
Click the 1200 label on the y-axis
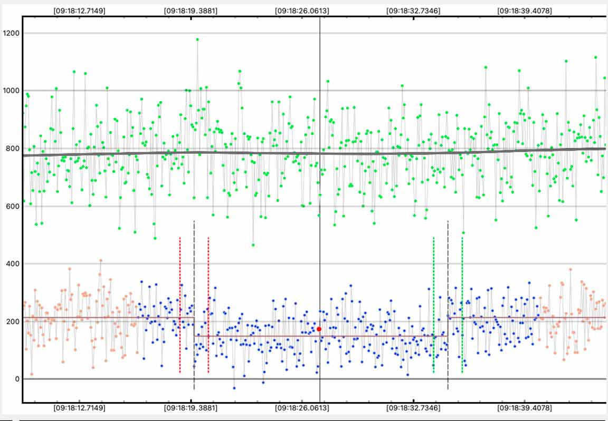point(11,33)
